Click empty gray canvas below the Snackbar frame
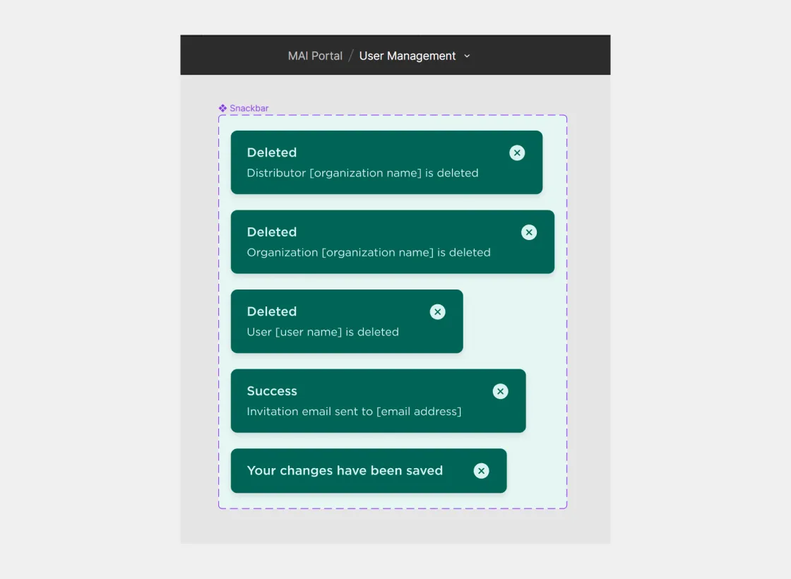Viewport: 791px width, 579px height. pos(395,526)
